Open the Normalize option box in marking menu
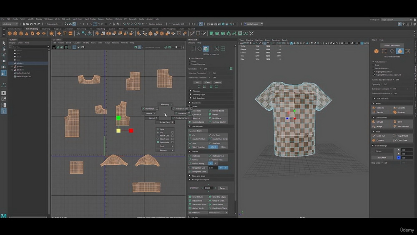 click(x=157, y=109)
